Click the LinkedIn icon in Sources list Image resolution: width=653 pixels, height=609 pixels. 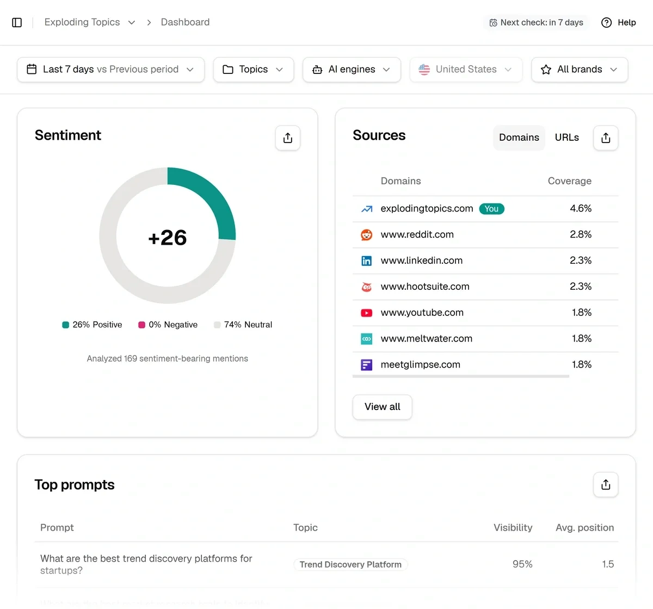[x=367, y=261]
